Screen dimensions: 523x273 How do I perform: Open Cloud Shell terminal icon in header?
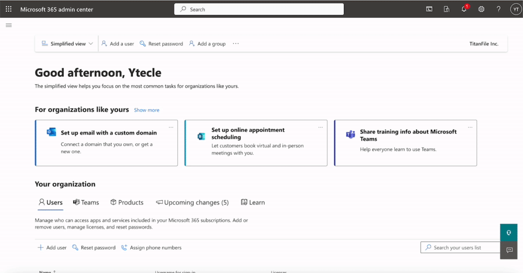[429, 9]
